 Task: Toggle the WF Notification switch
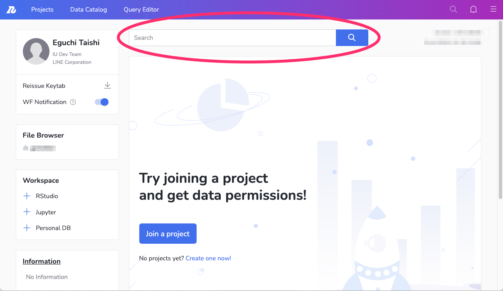102,102
